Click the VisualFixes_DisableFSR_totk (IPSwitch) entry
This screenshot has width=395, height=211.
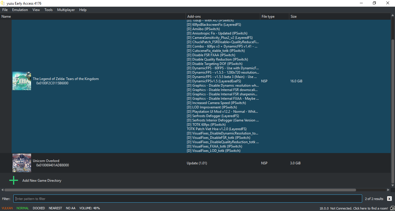218,138
